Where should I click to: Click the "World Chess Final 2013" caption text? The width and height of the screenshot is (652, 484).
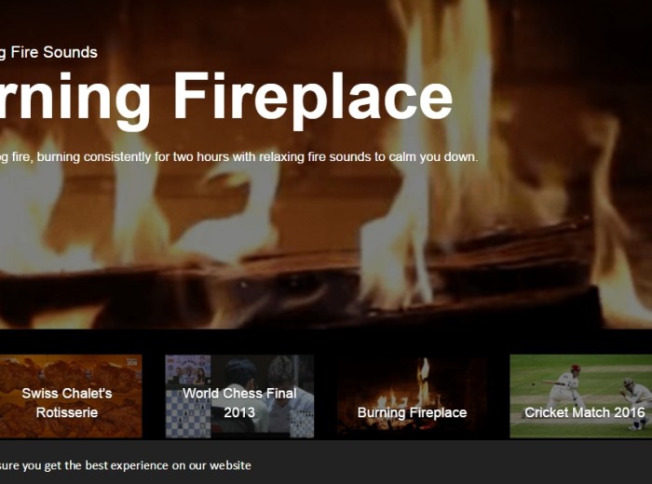(x=239, y=403)
